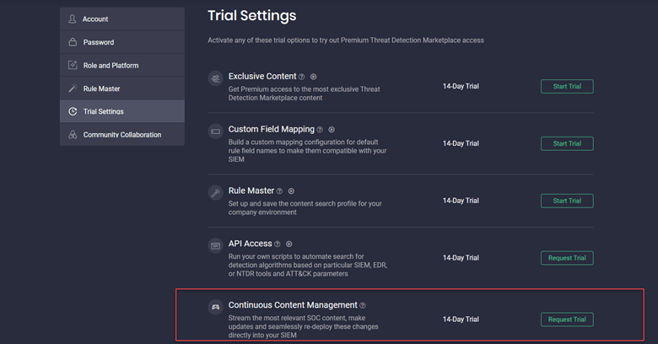Click the help icon next to Exclusive Content
Image resolution: width=658 pixels, height=344 pixels.
coord(301,77)
